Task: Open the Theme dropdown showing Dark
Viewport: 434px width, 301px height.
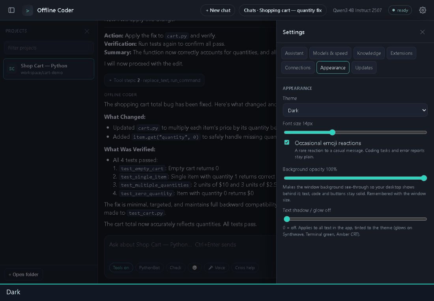Action: click(355, 110)
